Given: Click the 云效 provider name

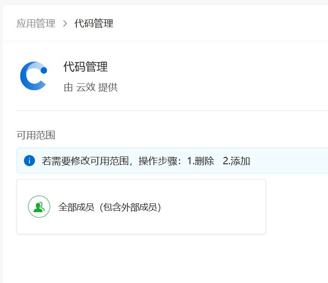Looking at the screenshot, I should click(86, 87).
